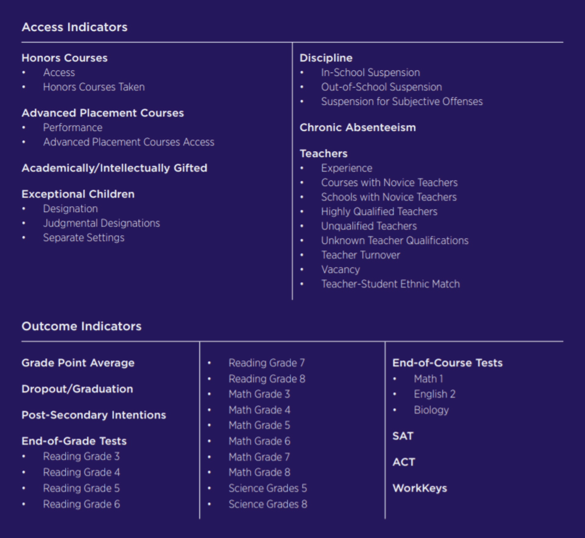Select Suspension for Subjective Offenses
The image size is (585, 538).
pos(402,101)
